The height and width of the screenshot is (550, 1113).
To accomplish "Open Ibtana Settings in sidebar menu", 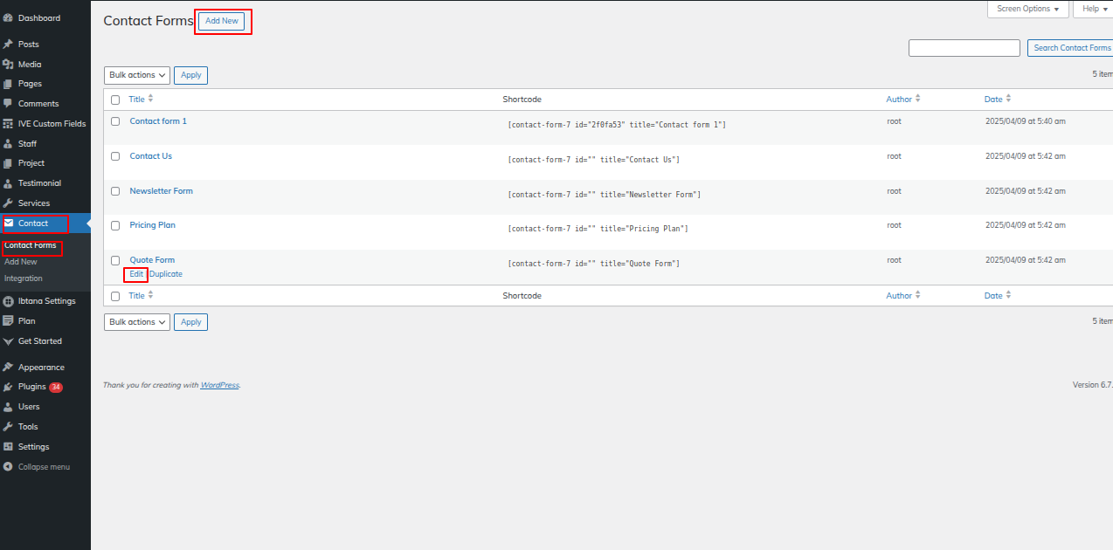I will click(46, 301).
